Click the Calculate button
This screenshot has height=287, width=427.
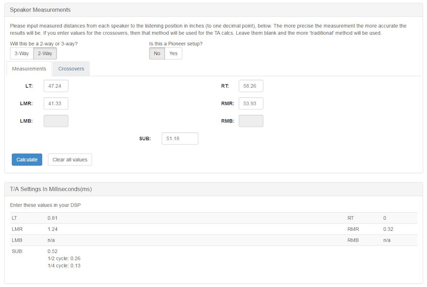point(27,160)
